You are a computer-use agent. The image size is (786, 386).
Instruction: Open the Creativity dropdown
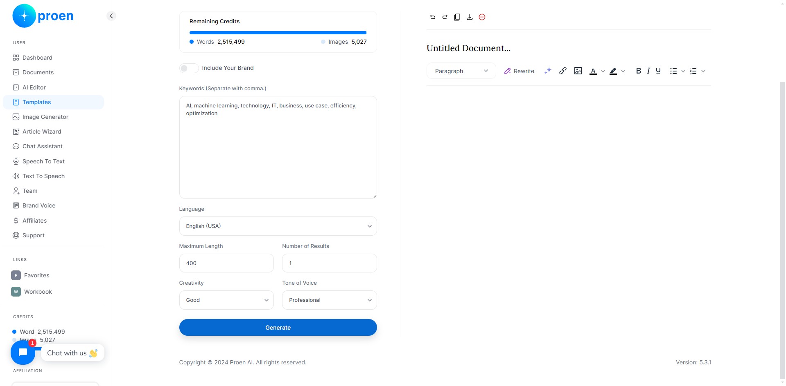pos(226,300)
